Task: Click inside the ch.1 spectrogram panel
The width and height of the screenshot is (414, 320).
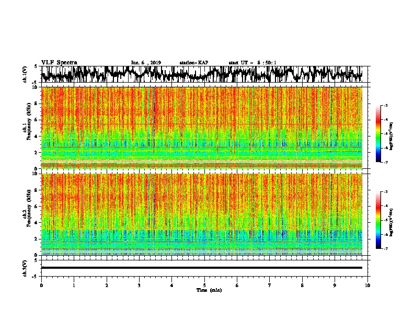Action: [x=202, y=128]
